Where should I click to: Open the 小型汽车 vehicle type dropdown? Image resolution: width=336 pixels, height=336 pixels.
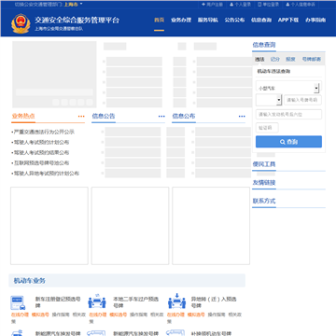(288, 88)
